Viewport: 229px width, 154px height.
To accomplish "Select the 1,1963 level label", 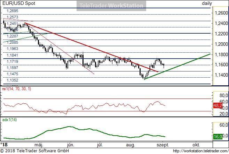I will (x=13, y=49).
